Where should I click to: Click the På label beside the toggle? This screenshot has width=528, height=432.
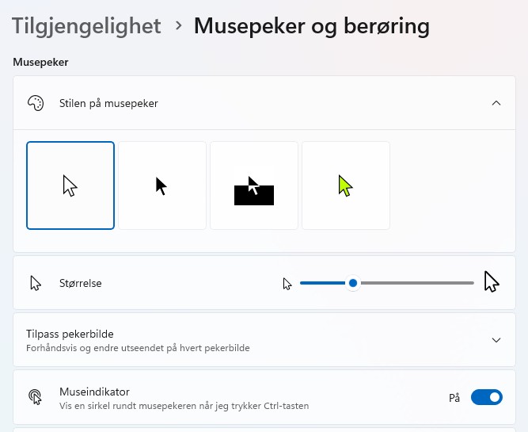[x=454, y=398]
